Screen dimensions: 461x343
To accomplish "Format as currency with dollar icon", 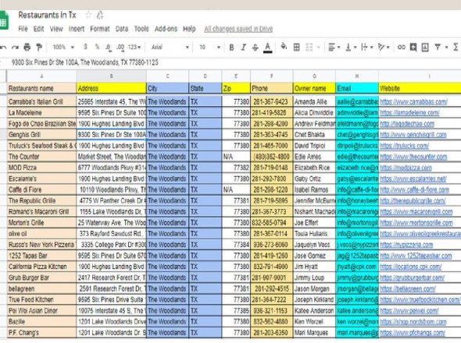I will coord(85,47).
